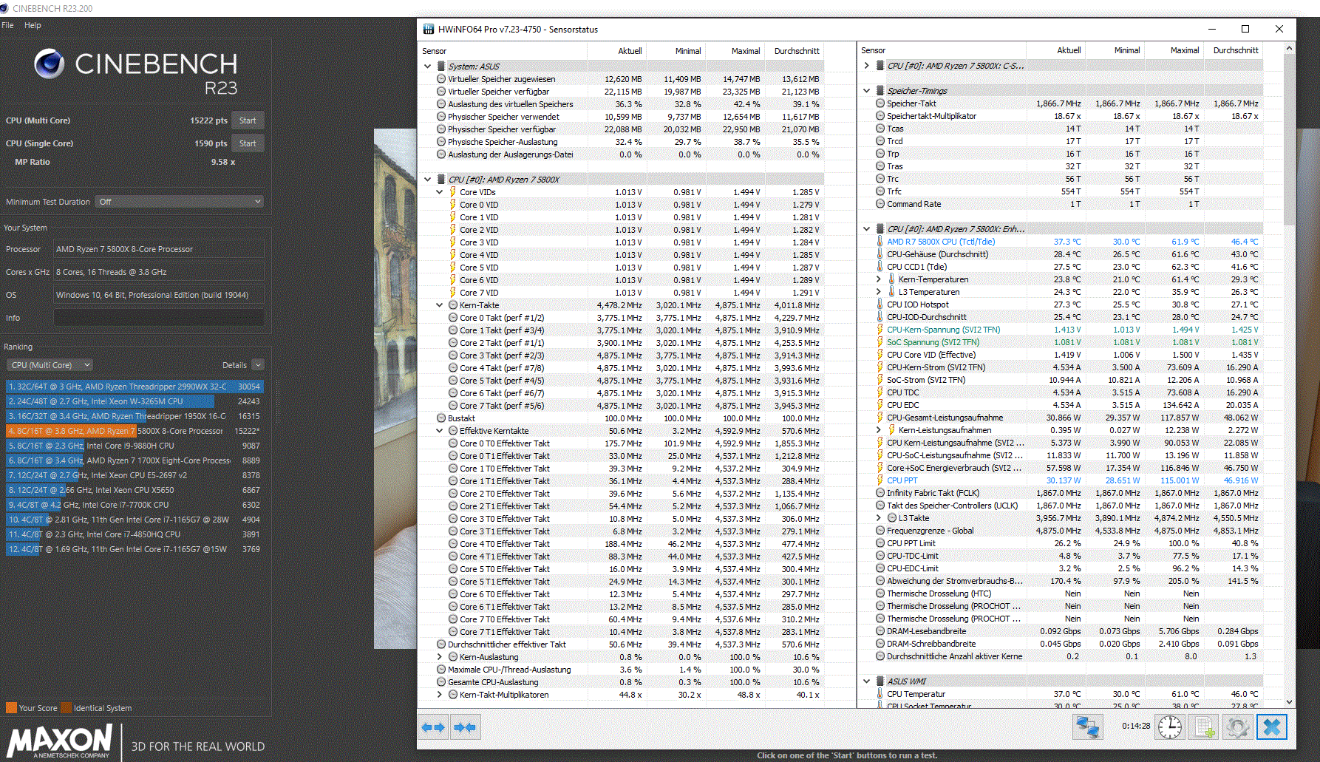The image size is (1320, 762).
Task: Select the Threadripper 2990WX ranking entry
Action: pyautogui.click(x=134, y=387)
